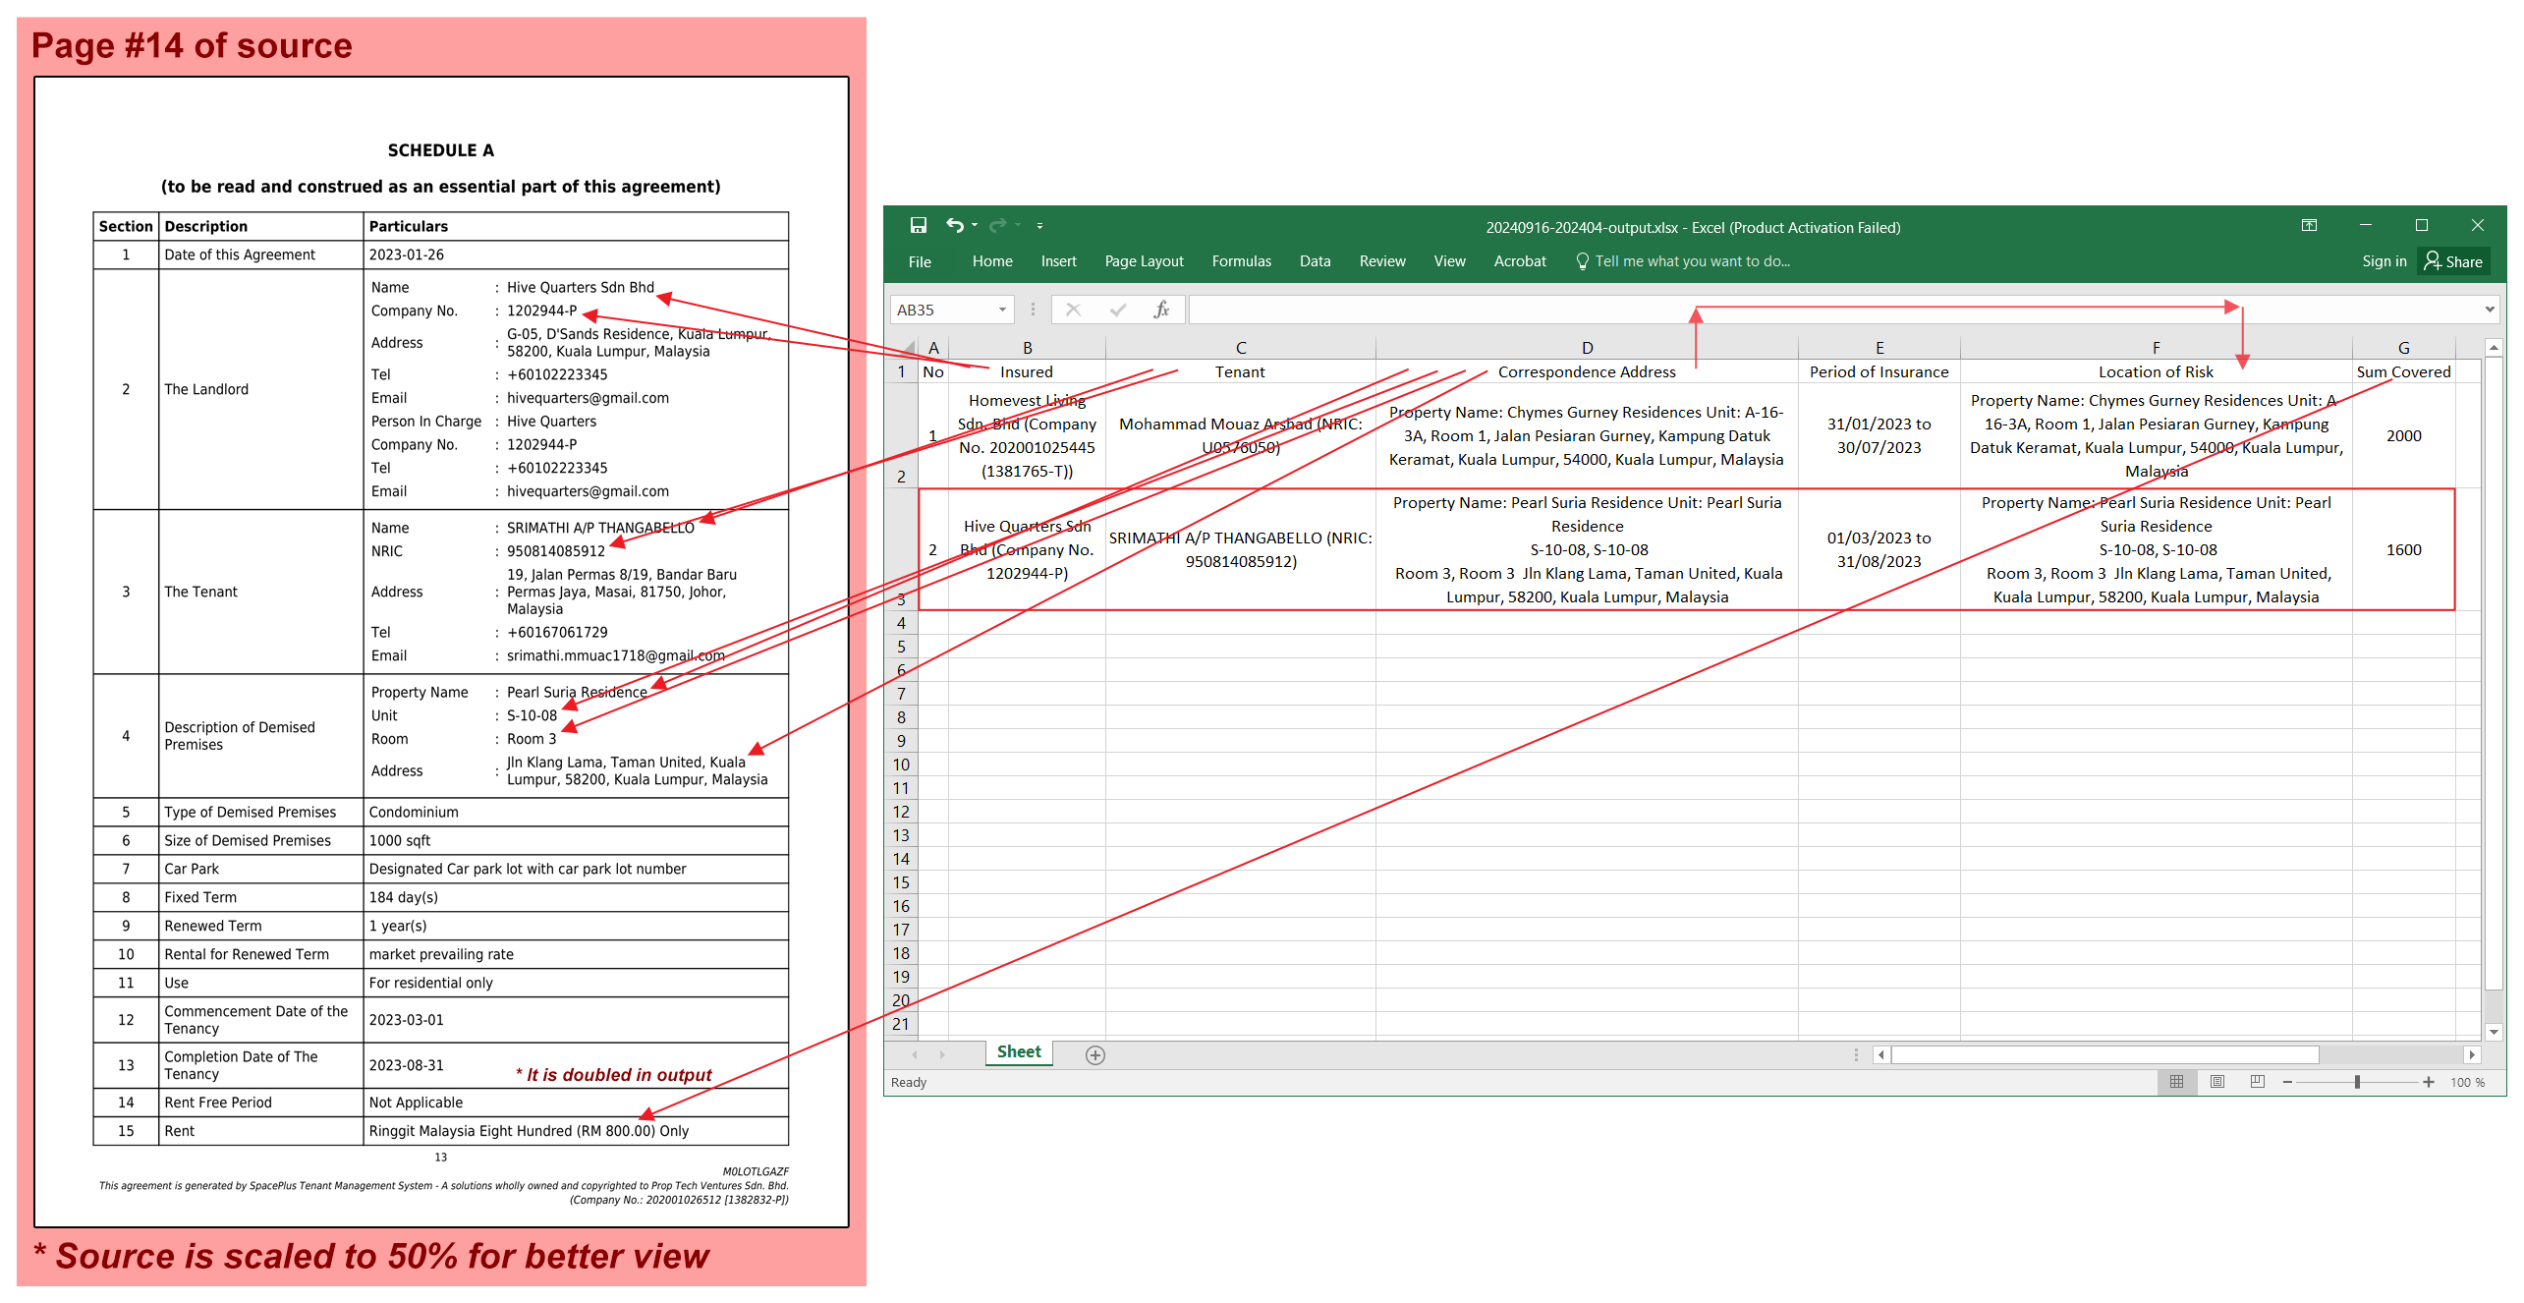Click the Insert Function fx icon

(x=1161, y=310)
